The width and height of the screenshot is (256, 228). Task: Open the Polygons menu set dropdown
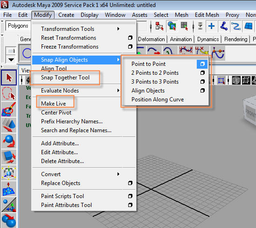click(18, 26)
